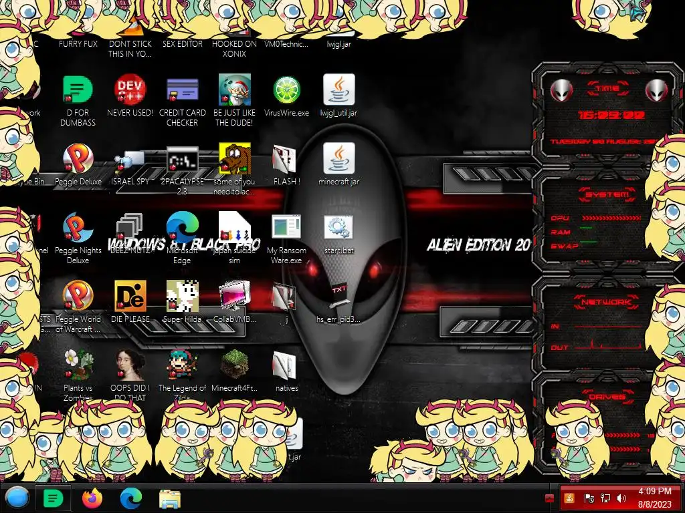The height and width of the screenshot is (513, 685).
Task: Select the 'some of you need to ac...' icon
Action: coord(235,159)
